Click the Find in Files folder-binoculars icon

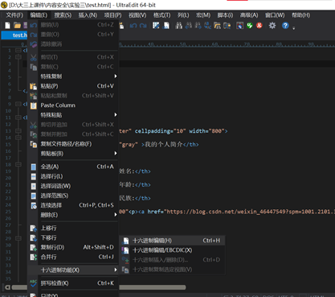coord(217,26)
